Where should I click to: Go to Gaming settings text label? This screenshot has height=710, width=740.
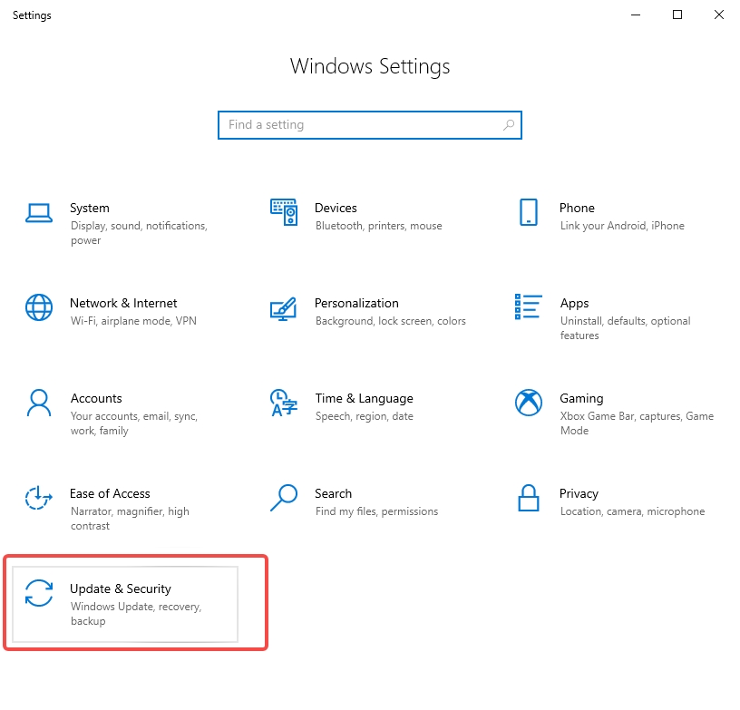click(x=581, y=399)
